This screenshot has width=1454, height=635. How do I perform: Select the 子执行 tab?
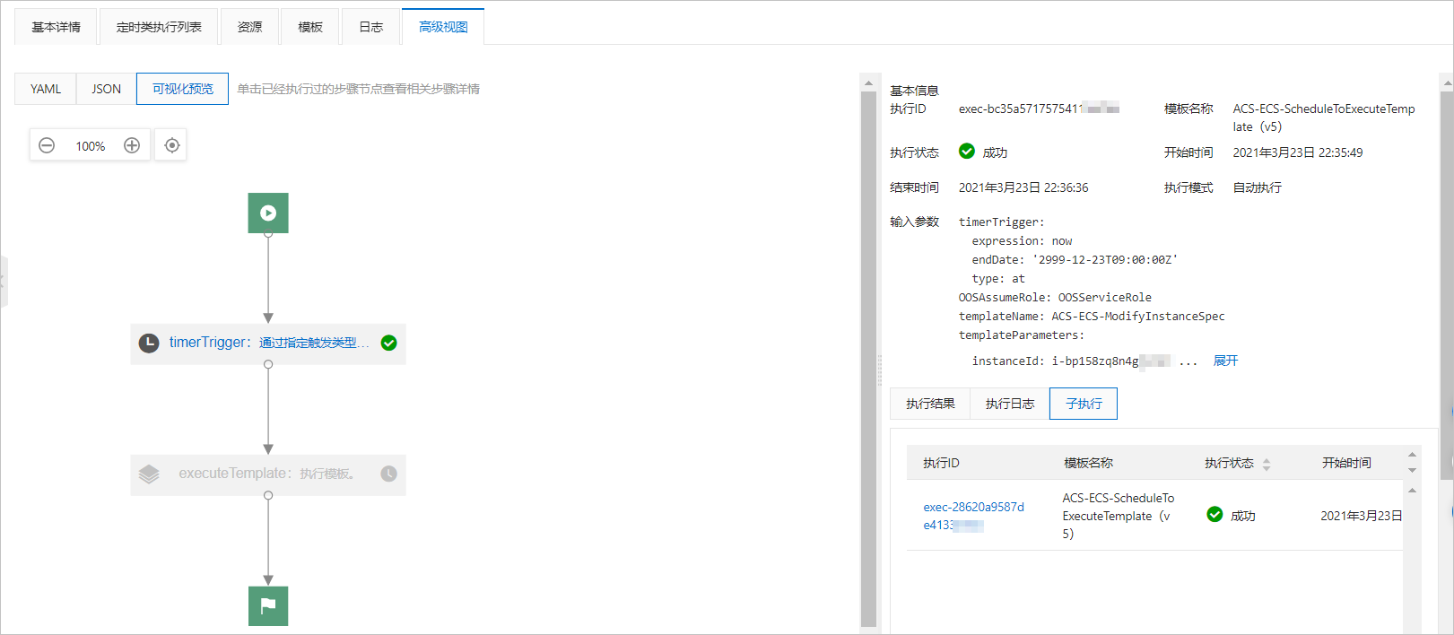click(1084, 404)
